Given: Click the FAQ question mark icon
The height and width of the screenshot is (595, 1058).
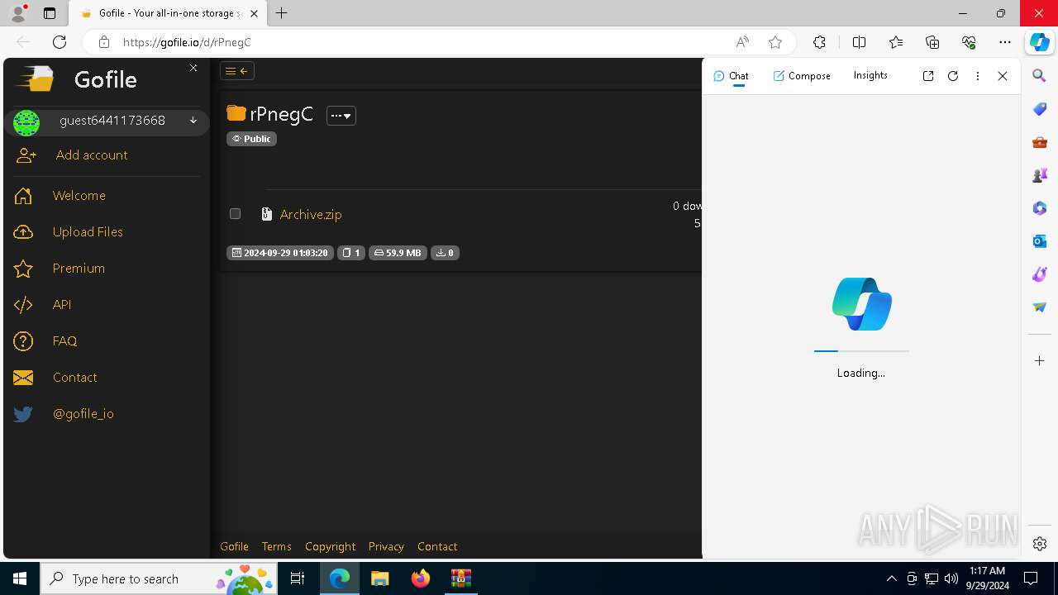Looking at the screenshot, I should [23, 341].
